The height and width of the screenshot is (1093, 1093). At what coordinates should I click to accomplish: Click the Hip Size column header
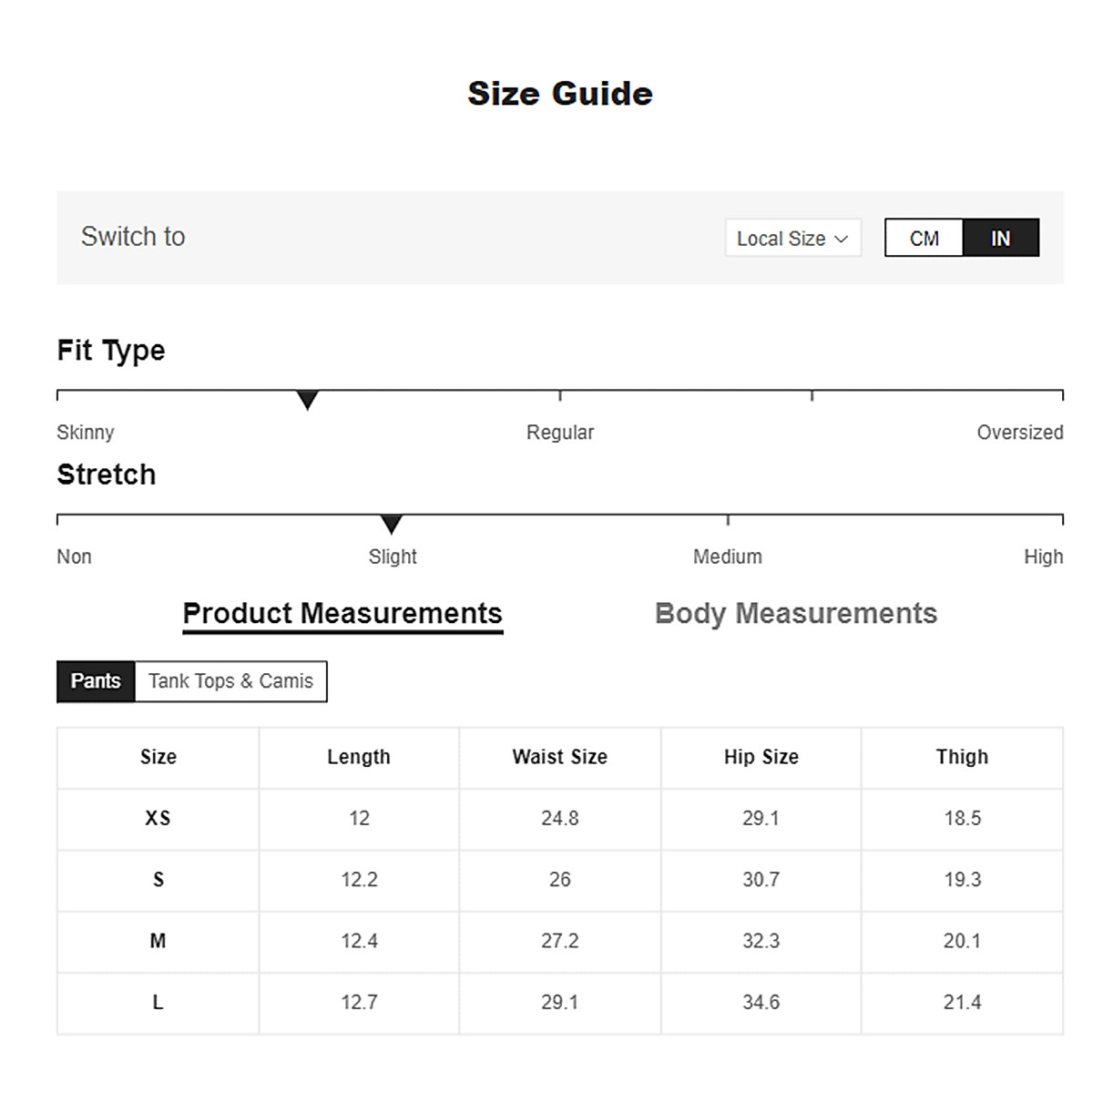click(x=761, y=757)
